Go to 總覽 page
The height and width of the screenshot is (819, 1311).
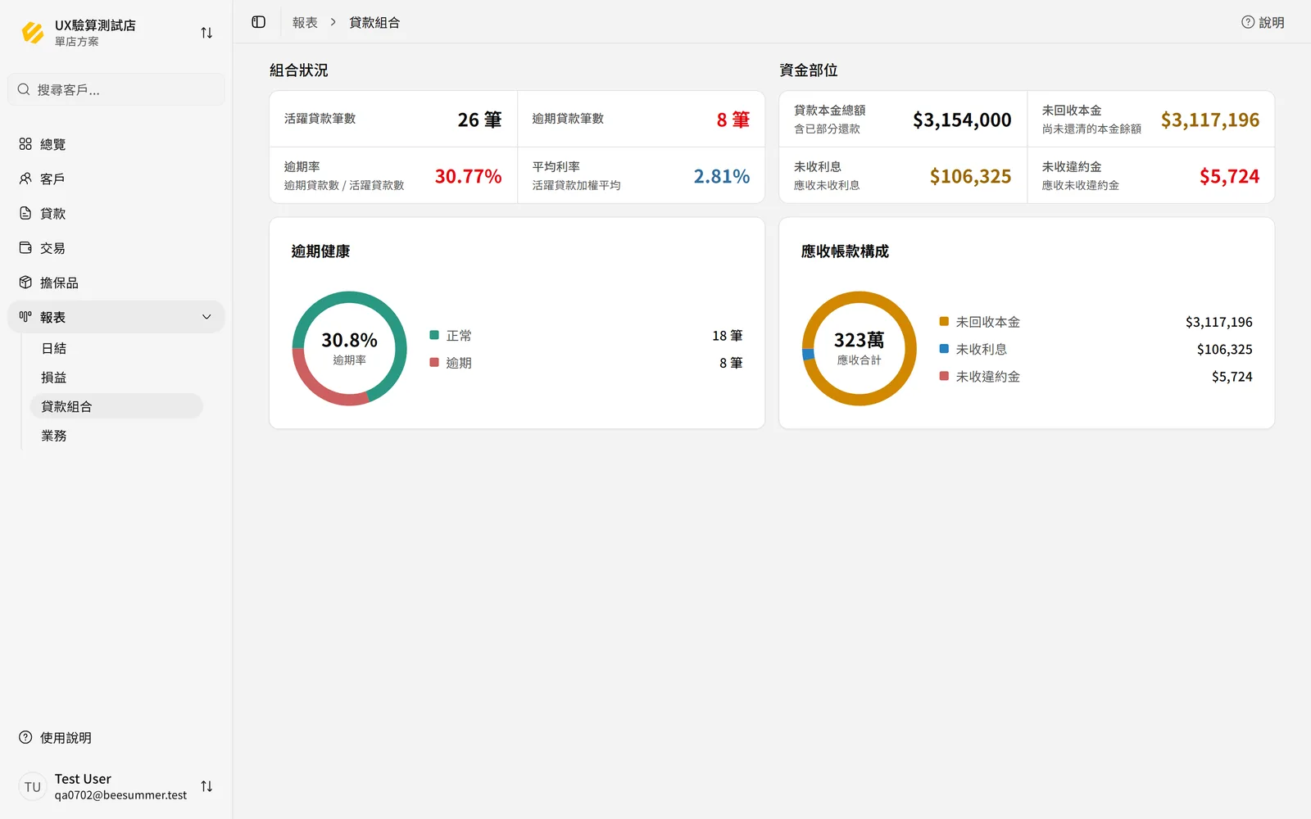click(116, 144)
